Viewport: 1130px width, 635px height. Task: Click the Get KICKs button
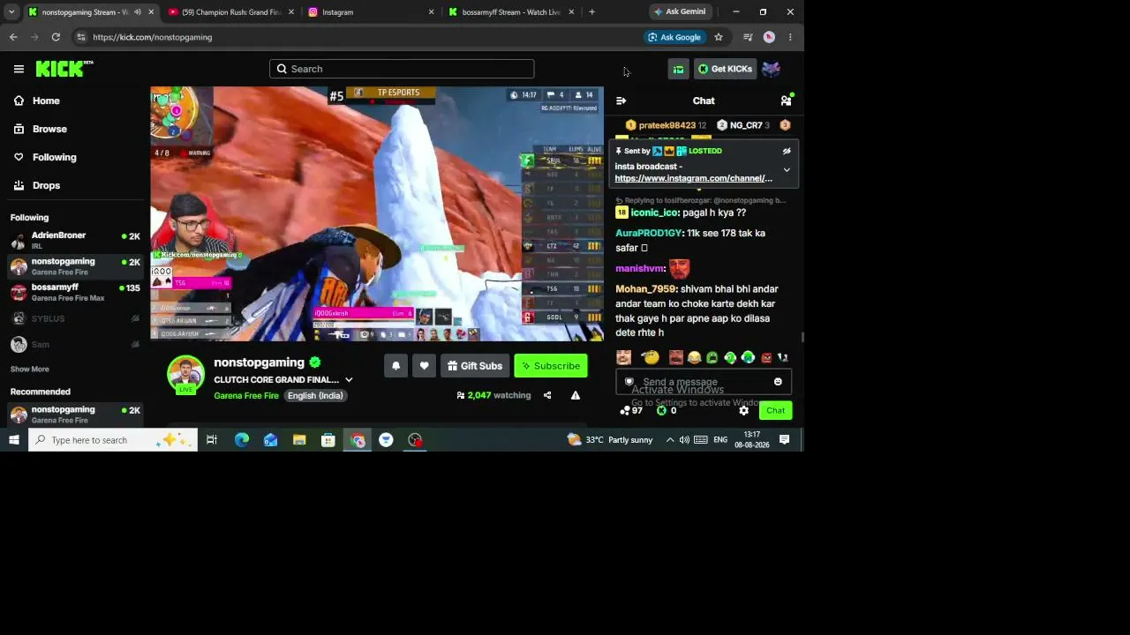[725, 69]
